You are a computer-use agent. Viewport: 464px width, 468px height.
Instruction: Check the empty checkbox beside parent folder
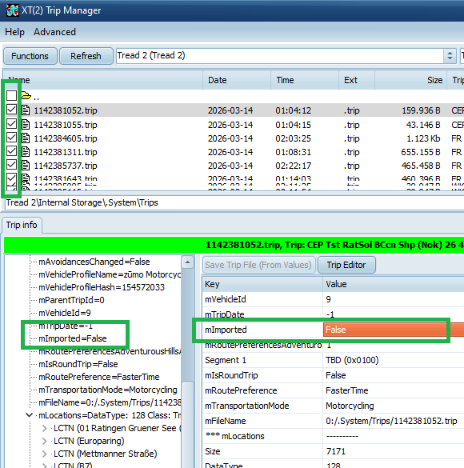(x=12, y=95)
